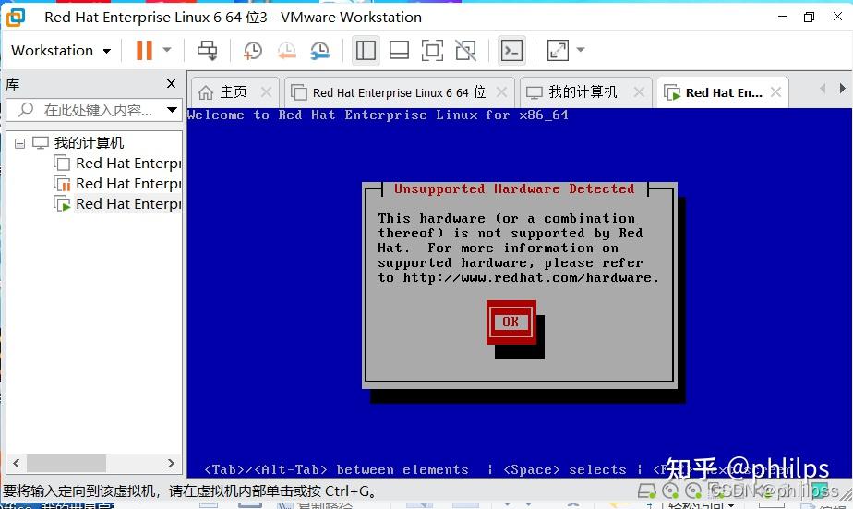The width and height of the screenshot is (853, 509).
Task: Select 我的计算机 in the library tree
Action: (x=88, y=143)
